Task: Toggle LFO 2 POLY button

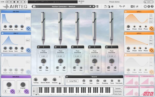Action: click(151, 40)
